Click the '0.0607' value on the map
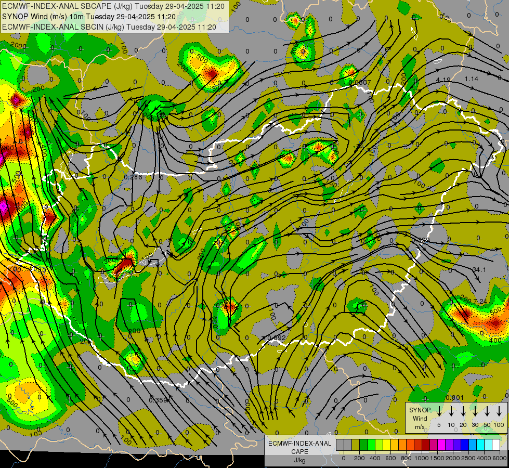The image size is (509, 468). point(360,83)
